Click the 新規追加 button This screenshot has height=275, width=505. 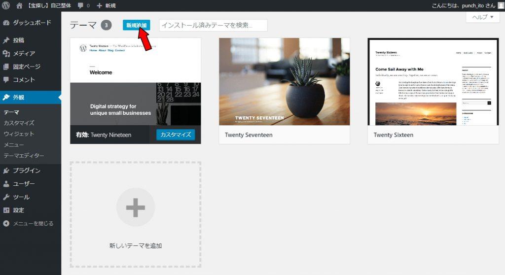coord(136,25)
